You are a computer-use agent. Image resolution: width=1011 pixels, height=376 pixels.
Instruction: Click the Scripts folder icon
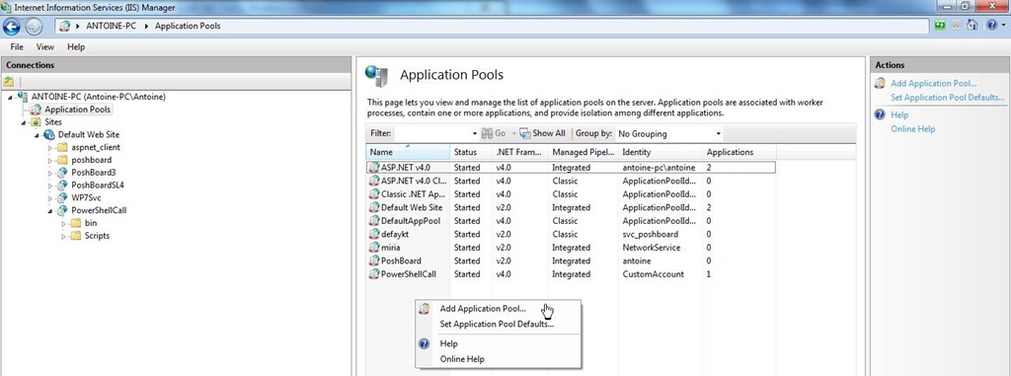tap(75, 236)
